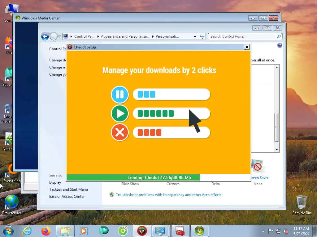Open the Action Center flag icon
This screenshot has height=237, width=317.
pos(271,231)
